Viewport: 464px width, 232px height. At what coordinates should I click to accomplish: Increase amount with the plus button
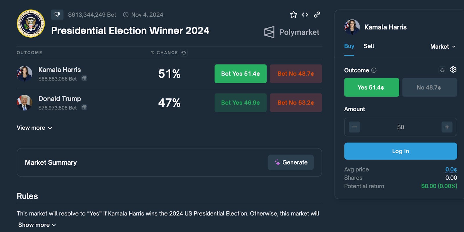click(447, 127)
